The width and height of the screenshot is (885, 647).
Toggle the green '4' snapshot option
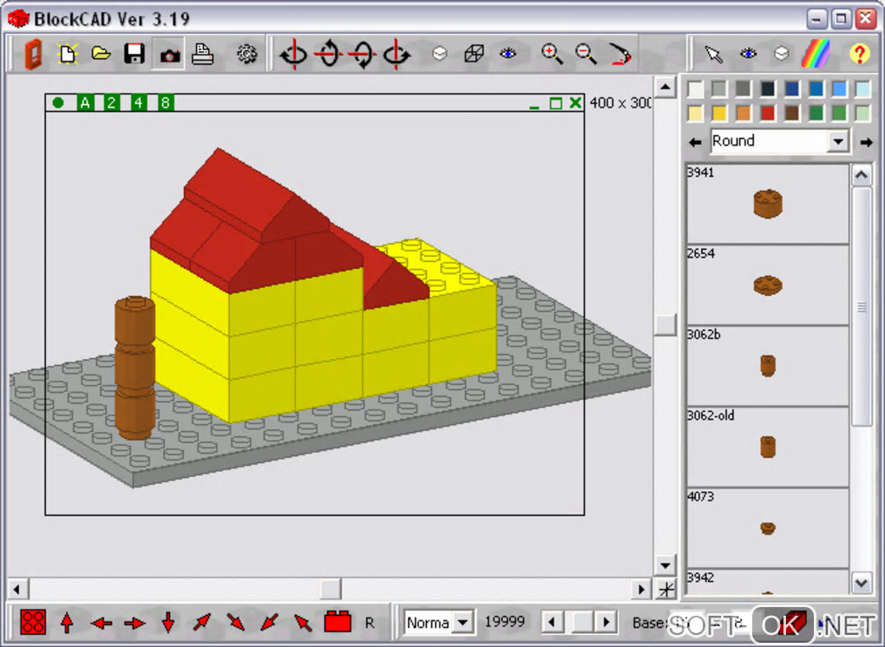click(x=139, y=103)
